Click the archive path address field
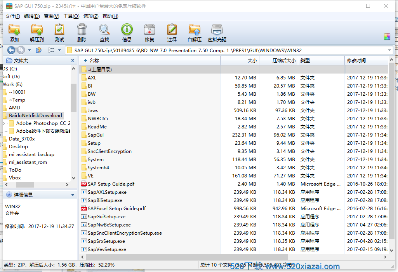The image size is (398, 272). click(228, 50)
